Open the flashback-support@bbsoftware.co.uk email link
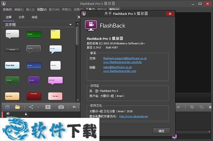213x141 pixels. tap(125, 58)
